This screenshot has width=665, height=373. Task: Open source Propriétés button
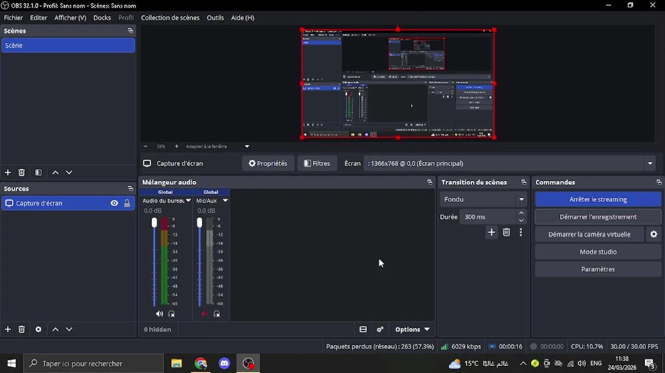pyautogui.click(x=268, y=163)
